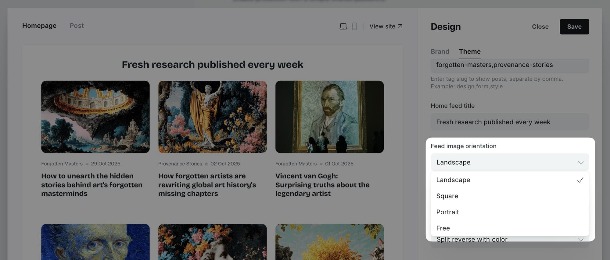Image resolution: width=610 pixels, height=260 pixels.
Task: Click the View site arrow link
Action: (x=386, y=26)
